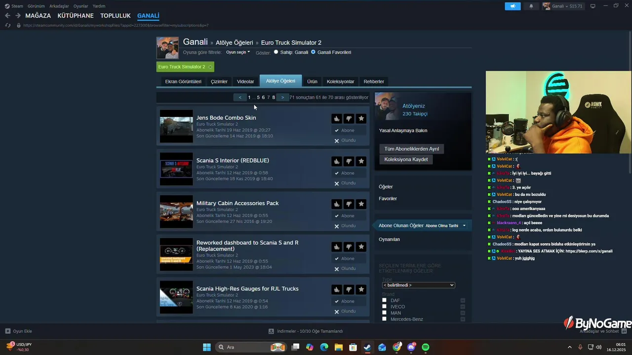Check the DAF brand checkbox
Image resolution: width=632 pixels, height=355 pixels.
click(x=384, y=300)
